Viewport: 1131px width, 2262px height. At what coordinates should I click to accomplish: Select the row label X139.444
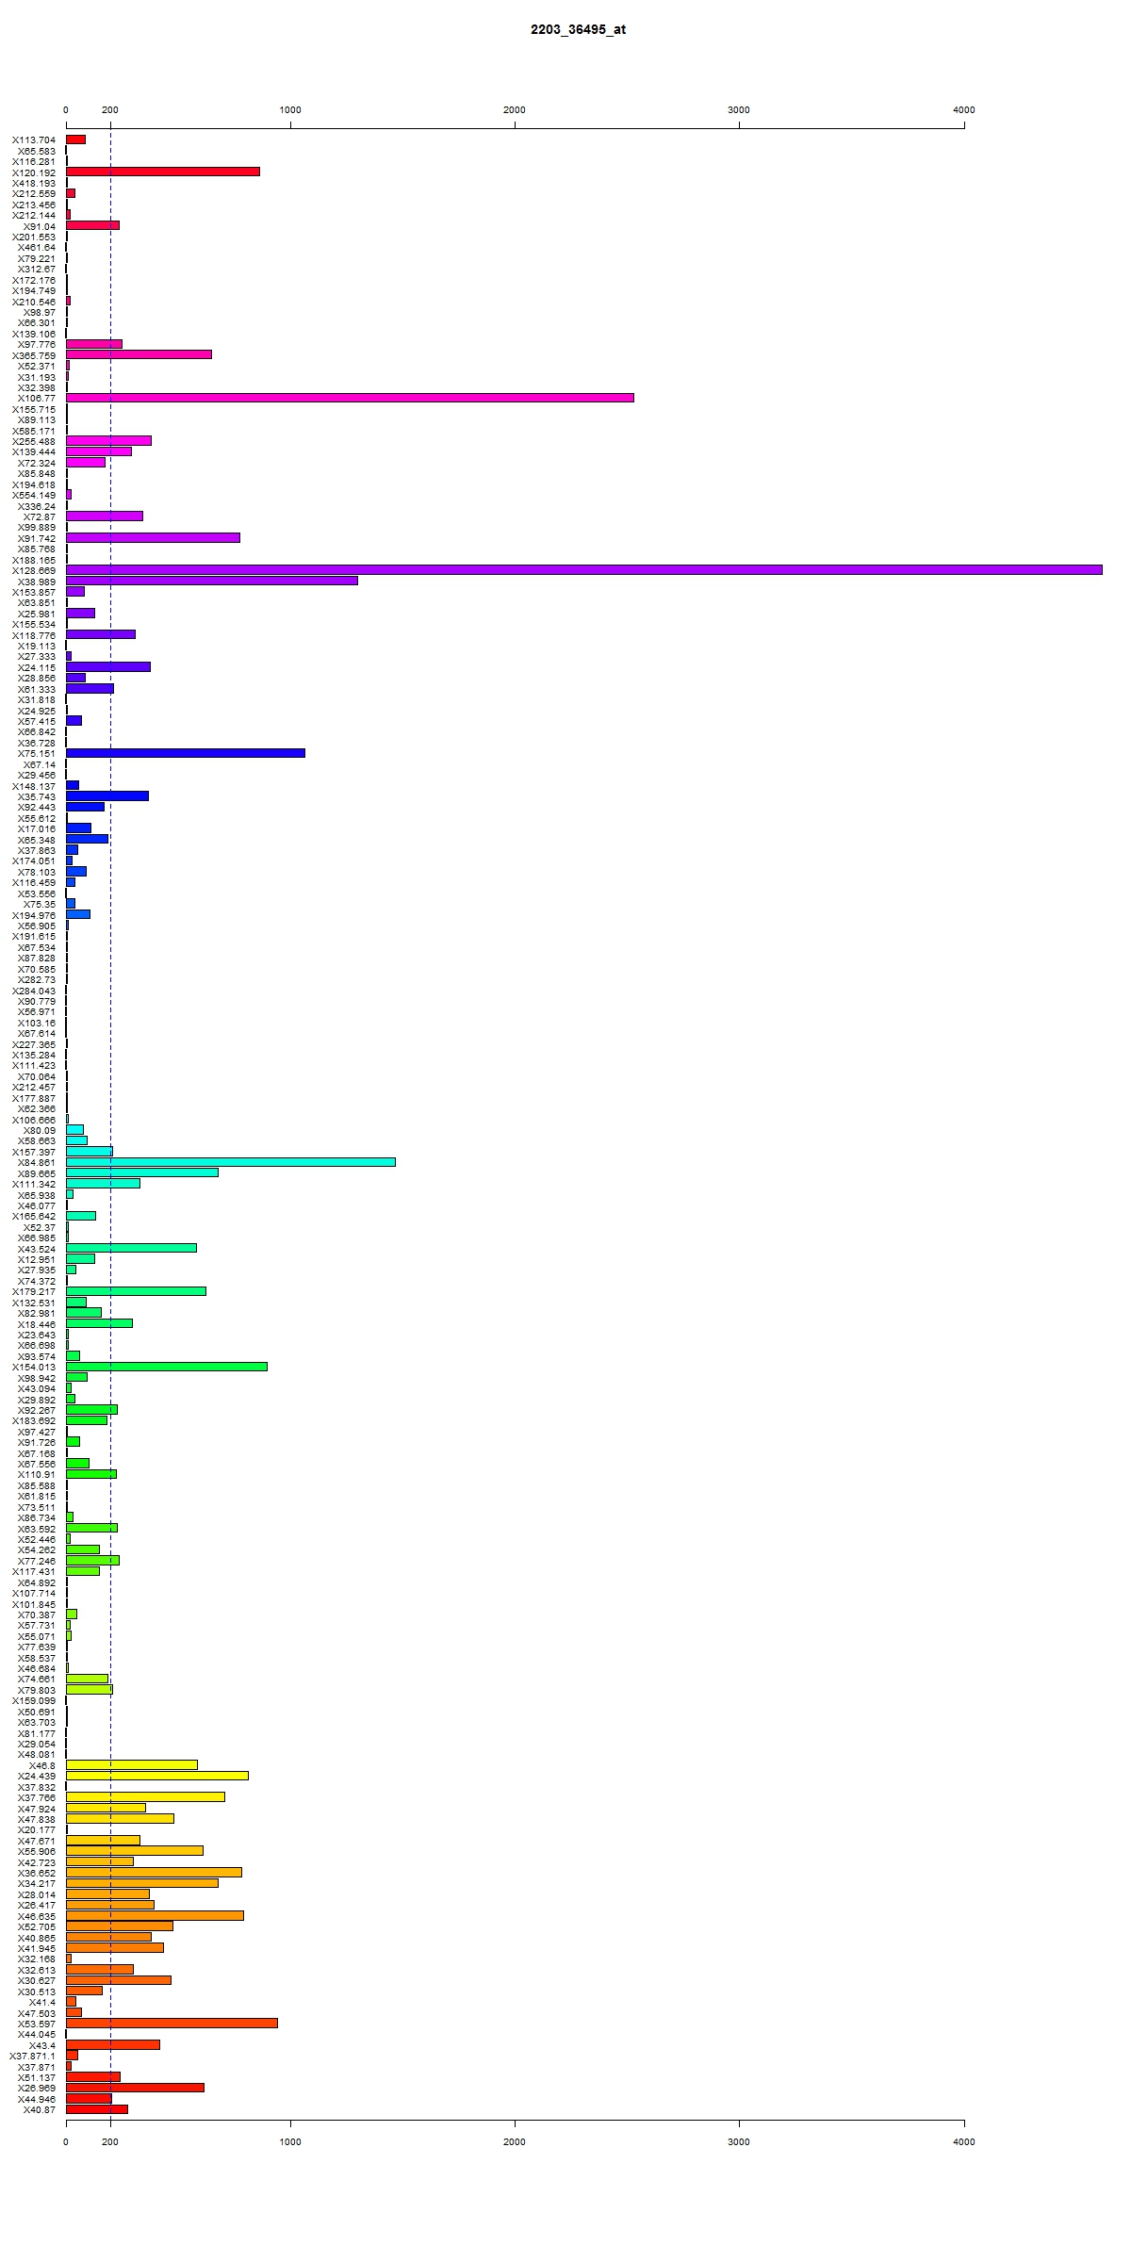click(x=34, y=451)
